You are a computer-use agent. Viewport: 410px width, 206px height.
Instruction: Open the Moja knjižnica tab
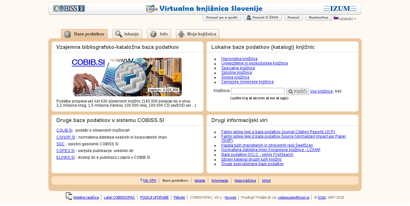click(197, 34)
